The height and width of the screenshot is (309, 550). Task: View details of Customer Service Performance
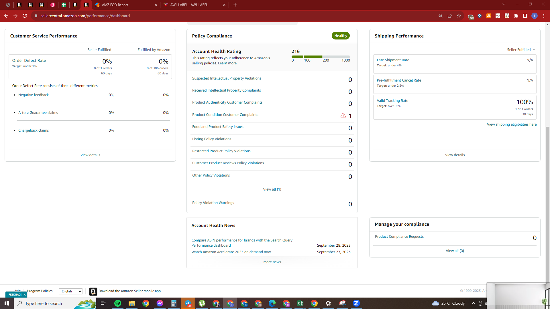pyautogui.click(x=90, y=155)
